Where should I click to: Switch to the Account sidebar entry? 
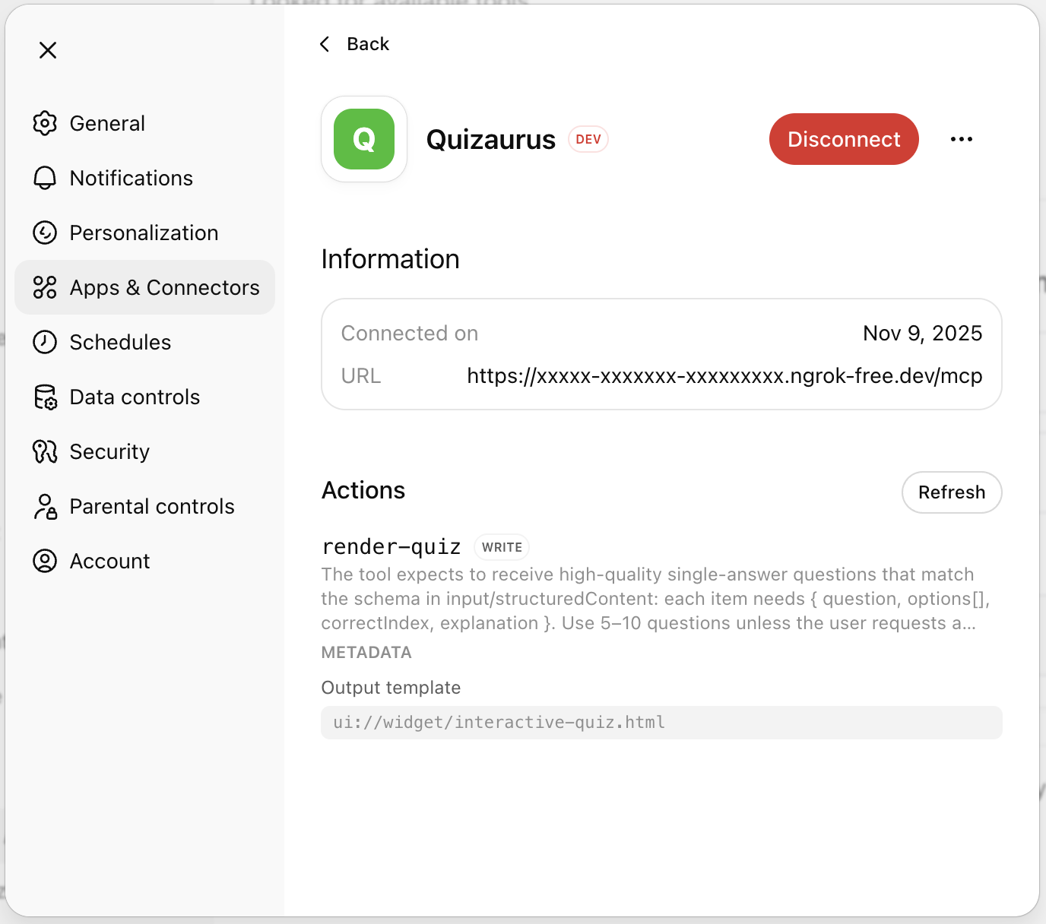point(109,561)
